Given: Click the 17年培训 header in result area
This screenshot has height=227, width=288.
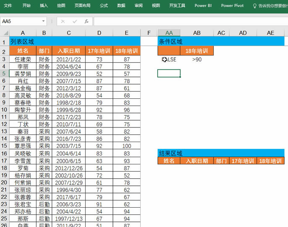Looking at the screenshot, I should (243, 161).
